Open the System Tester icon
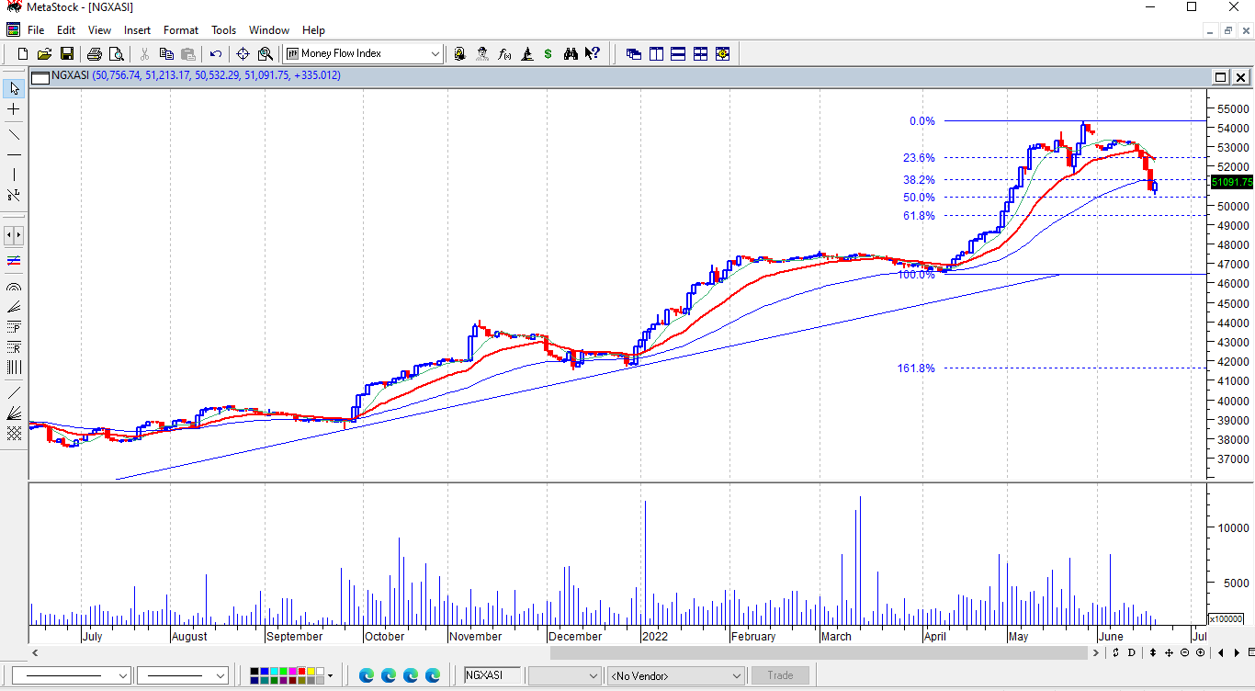 [526, 54]
